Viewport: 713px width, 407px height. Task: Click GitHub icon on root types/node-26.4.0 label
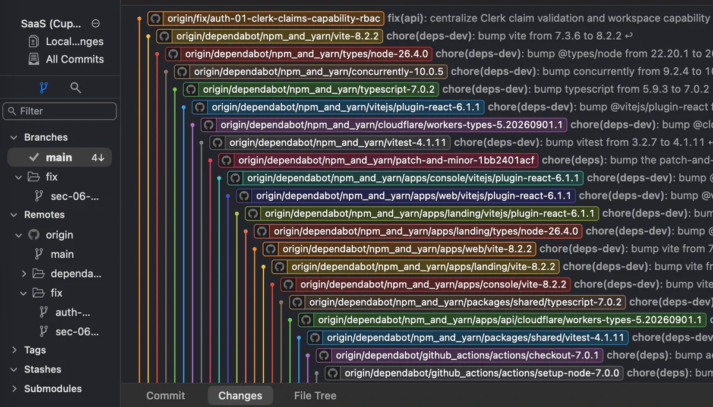point(173,54)
